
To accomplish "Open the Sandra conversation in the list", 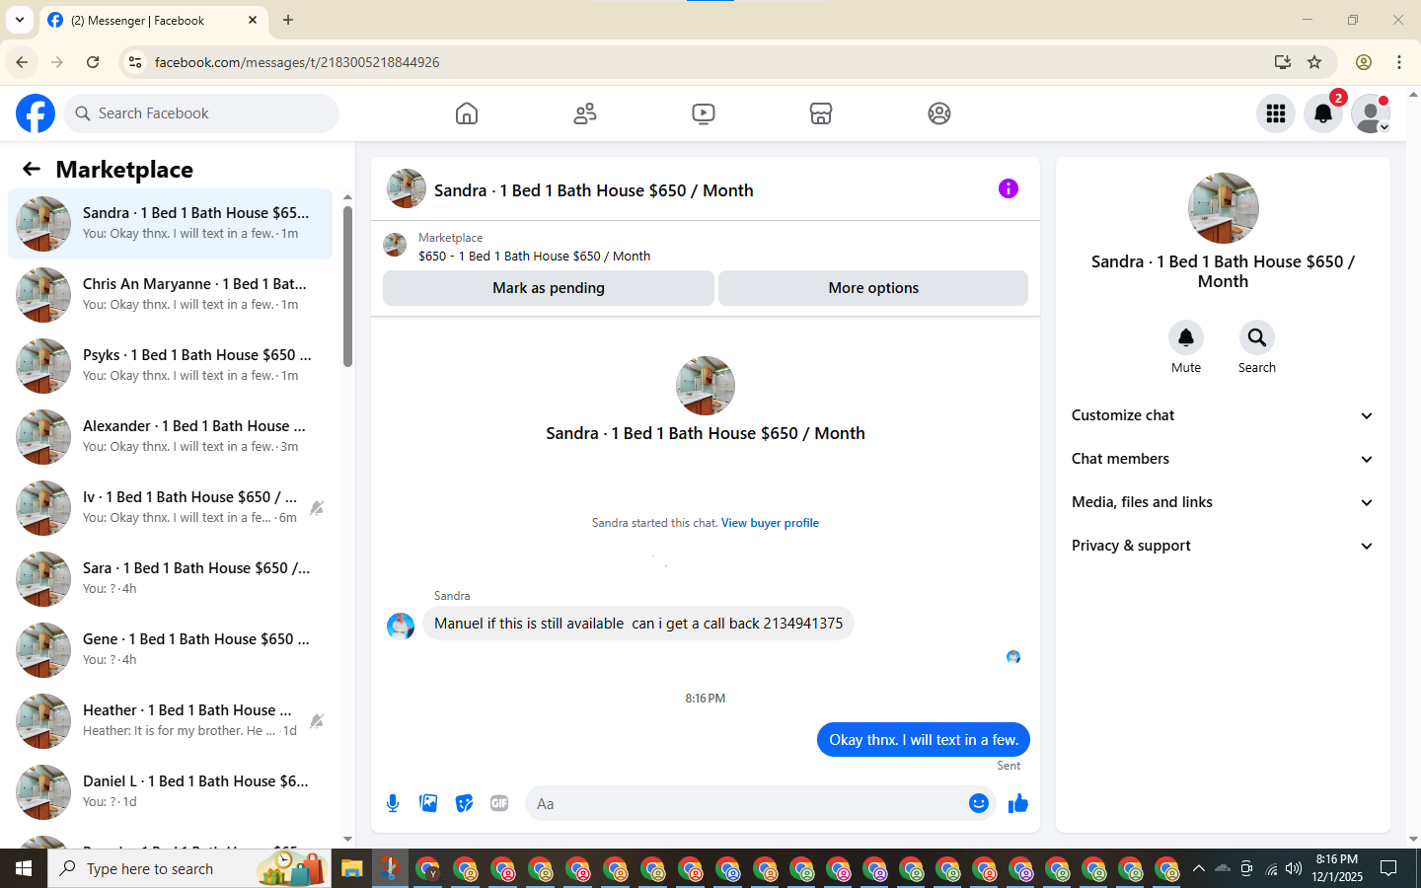I will pos(170,224).
